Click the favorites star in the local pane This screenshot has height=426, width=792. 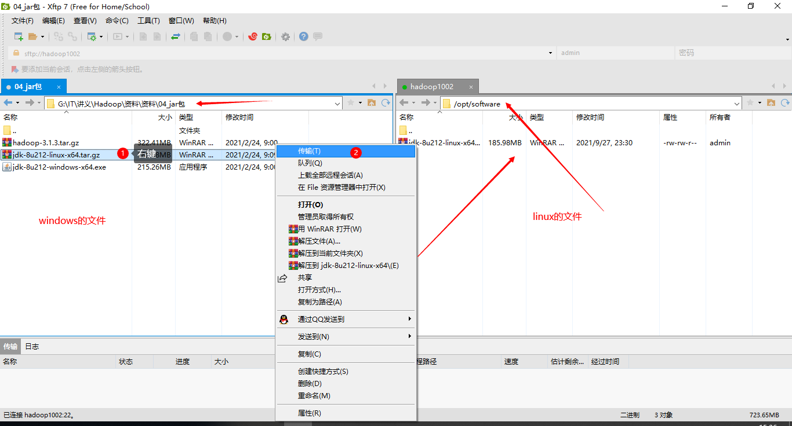[351, 103]
